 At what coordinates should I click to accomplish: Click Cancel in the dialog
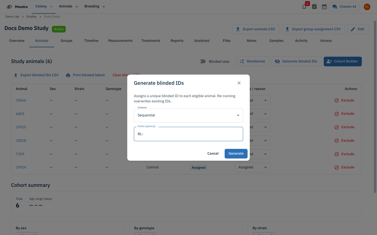point(213,154)
